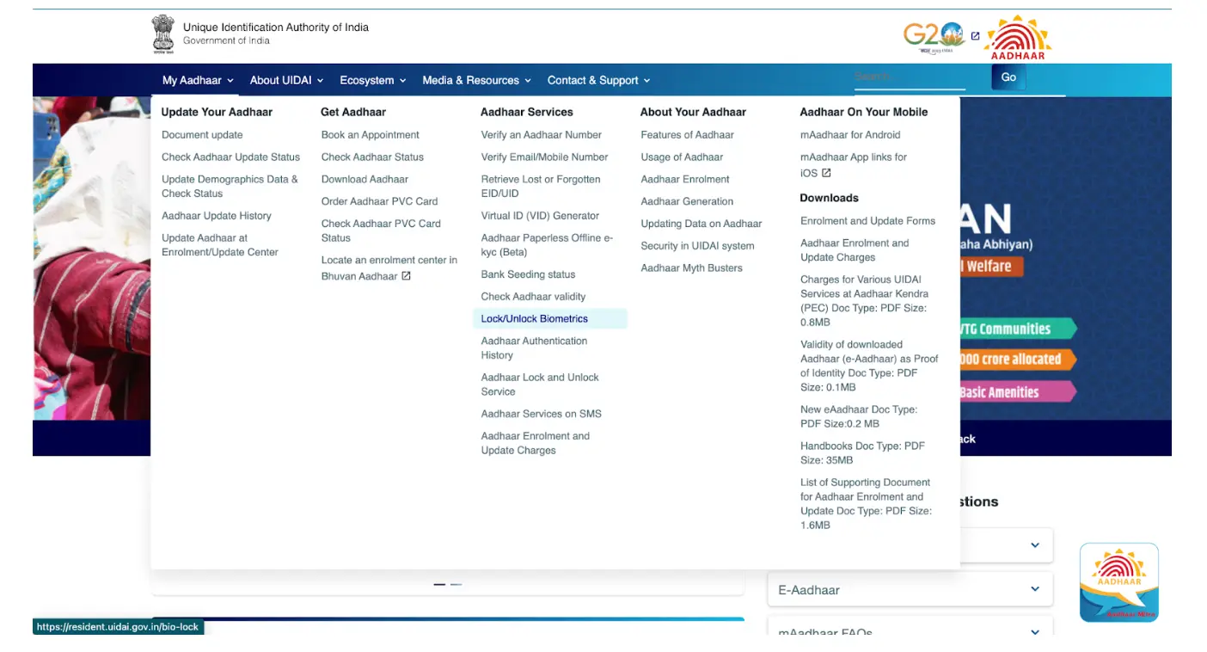
Task: Open the G20 logo link
Action: pos(934,37)
